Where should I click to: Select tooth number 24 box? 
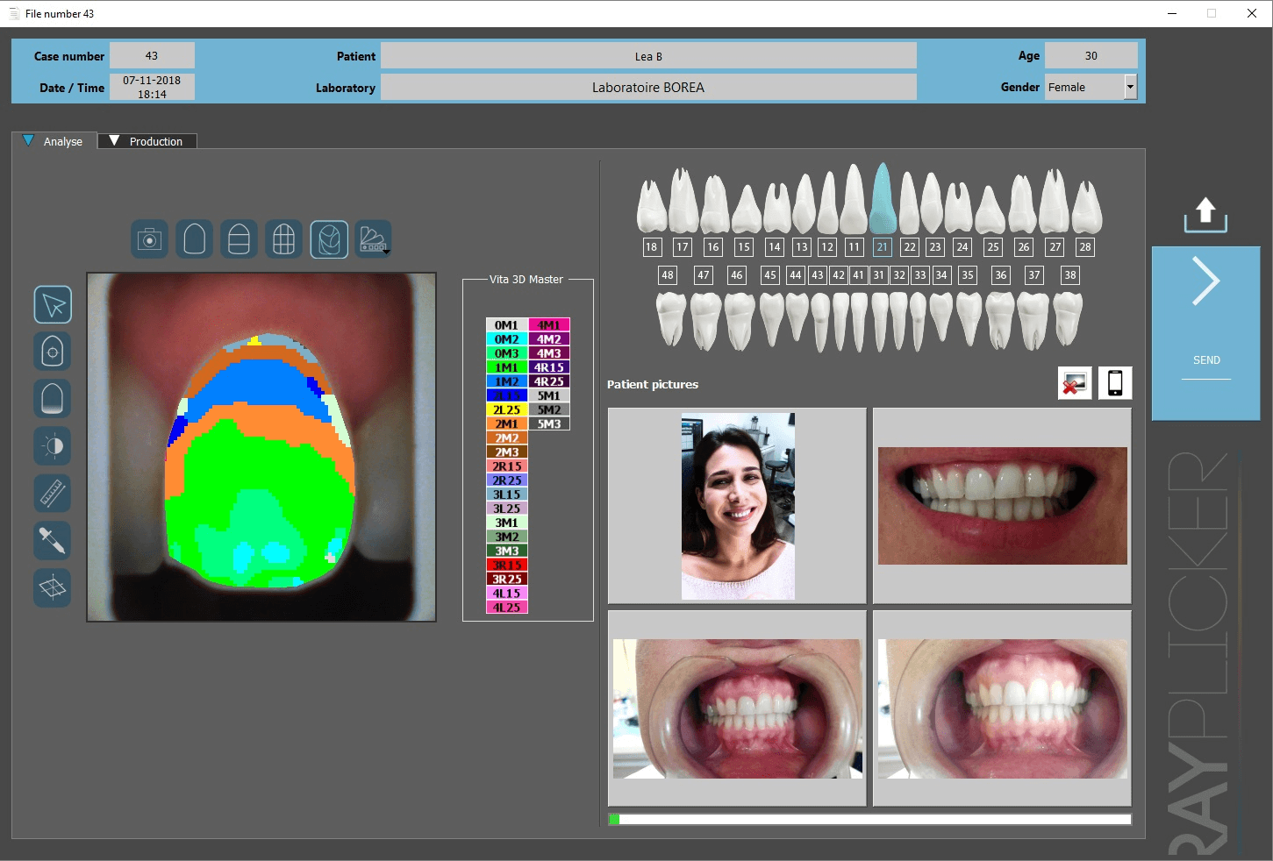pos(962,247)
